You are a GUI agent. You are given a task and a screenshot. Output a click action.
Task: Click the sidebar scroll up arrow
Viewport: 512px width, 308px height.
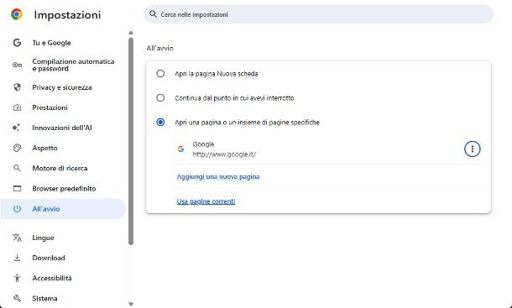tap(131, 33)
